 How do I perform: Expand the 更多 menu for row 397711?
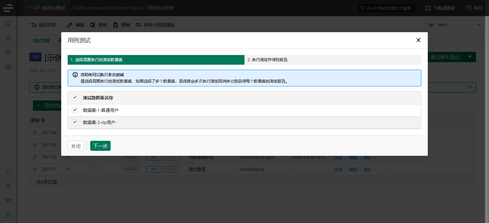(x=369, y=169)
